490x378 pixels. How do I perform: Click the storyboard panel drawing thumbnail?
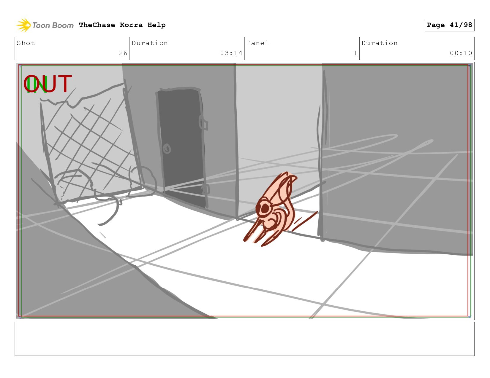244,191
